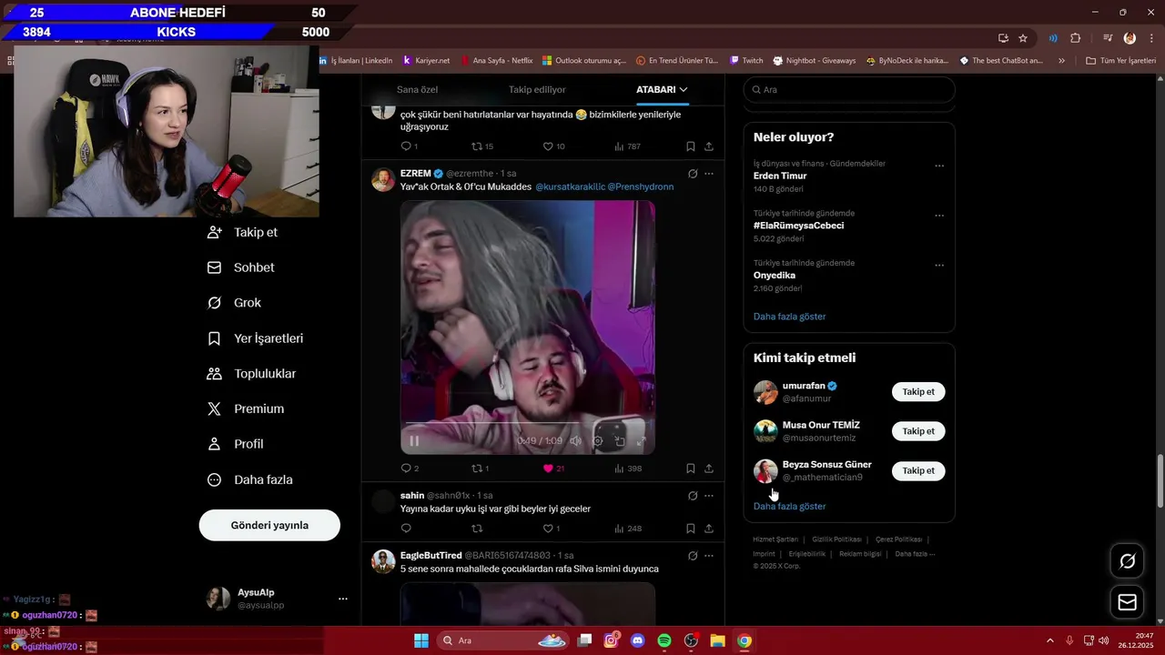1165x655 pixels.
Task: Switch to the Takip ediliyor tab
Action: [537, 90]
